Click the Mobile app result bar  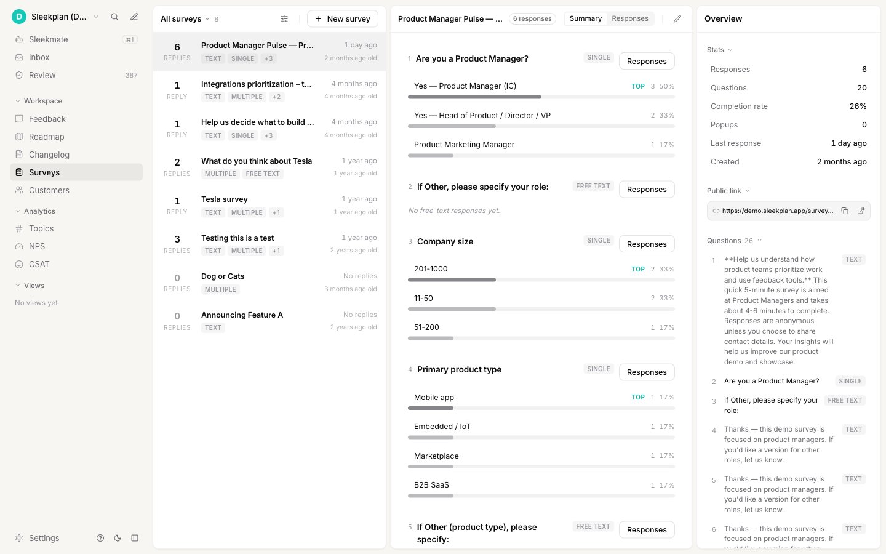[541, 408]
